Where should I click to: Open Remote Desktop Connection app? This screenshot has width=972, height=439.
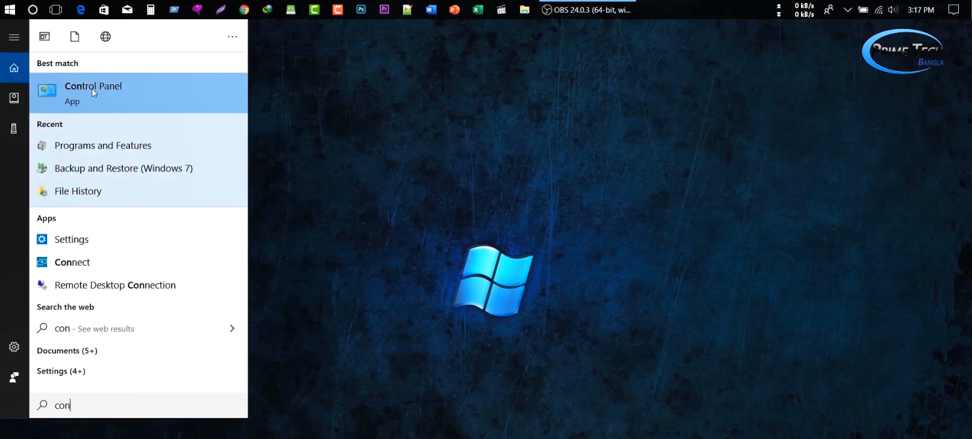pos(114,285)
